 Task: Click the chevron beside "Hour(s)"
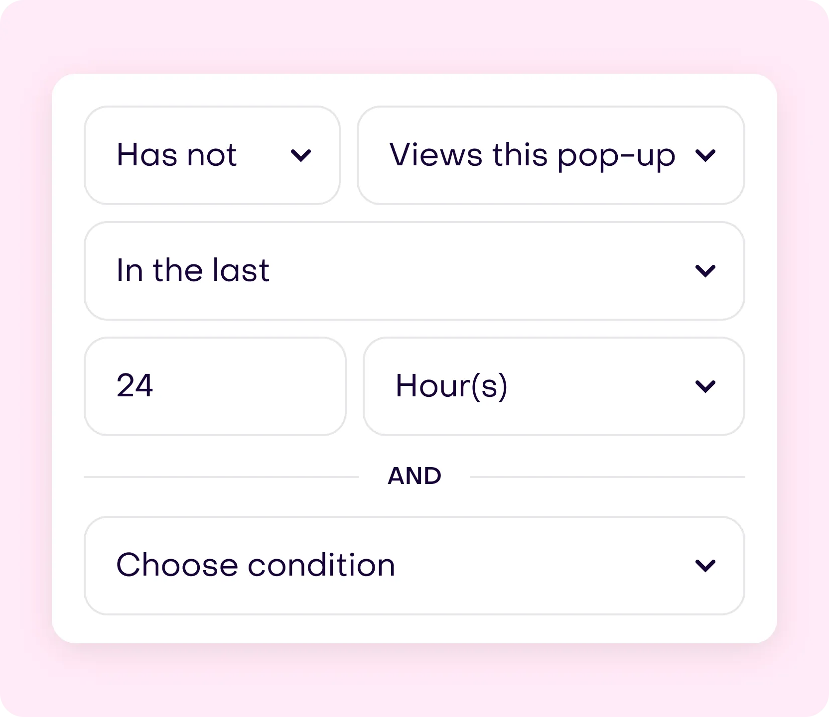click(705, 386)
